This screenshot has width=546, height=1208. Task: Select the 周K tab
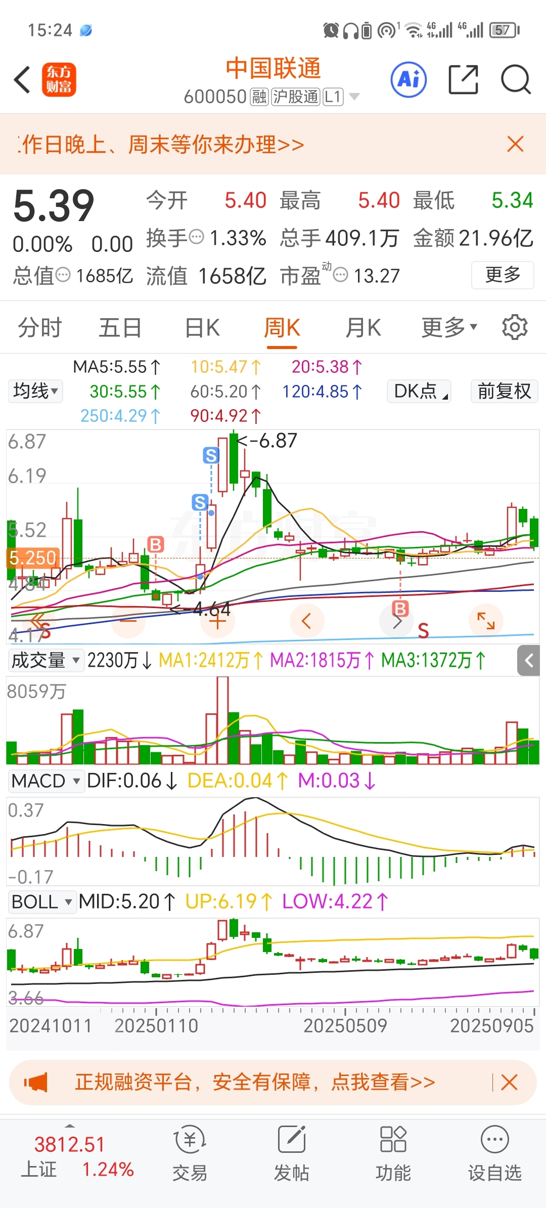pyautogui.click(x=282, y=327)
